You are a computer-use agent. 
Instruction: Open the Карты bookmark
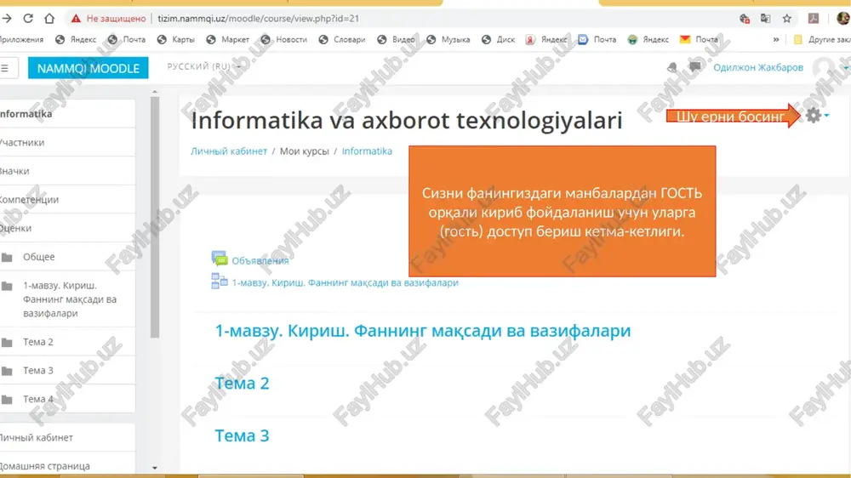pyautogui.click(x=176, y=40)
